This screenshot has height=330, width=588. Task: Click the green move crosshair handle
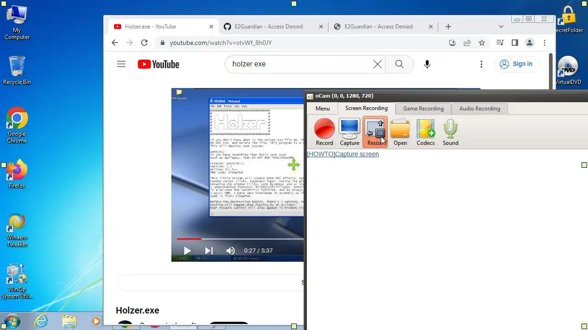click(x=294, y=165)
